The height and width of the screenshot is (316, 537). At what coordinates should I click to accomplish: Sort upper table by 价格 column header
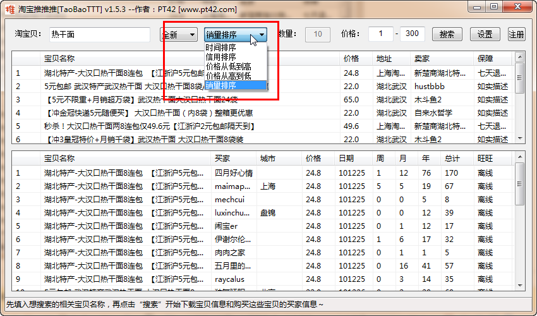click(356, 59)
